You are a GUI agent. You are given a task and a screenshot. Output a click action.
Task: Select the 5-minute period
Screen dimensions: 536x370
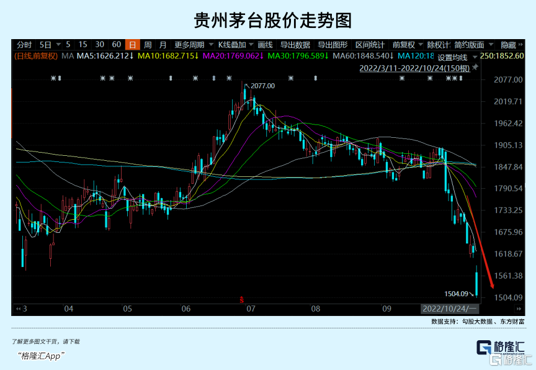(x=68, y=45)
